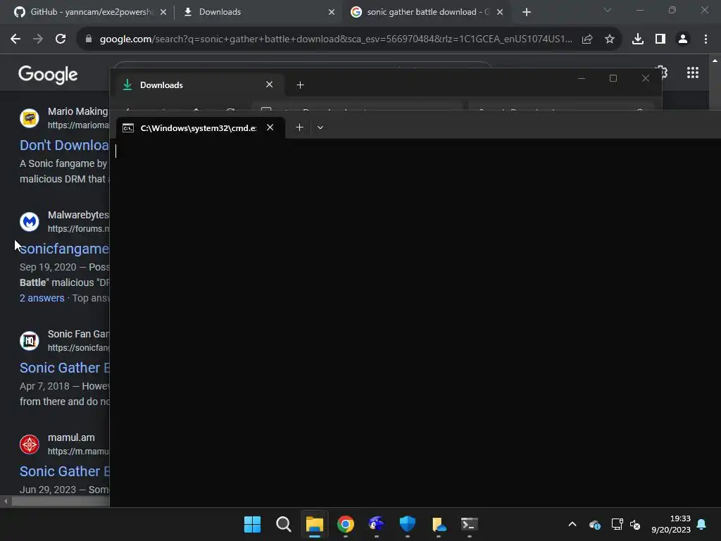Open clock showing 19:33 9/20/2023
This screenshot has width=721, height=541.
click(671, 524)
